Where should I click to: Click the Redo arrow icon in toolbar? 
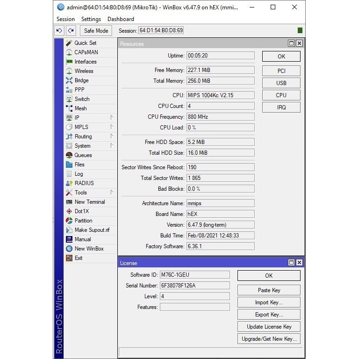[71, 31]
